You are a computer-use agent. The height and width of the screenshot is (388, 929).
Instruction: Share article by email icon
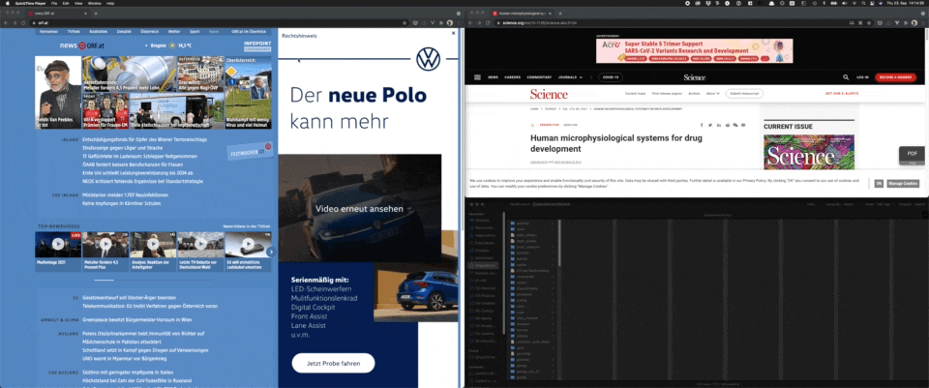point(743,125)
